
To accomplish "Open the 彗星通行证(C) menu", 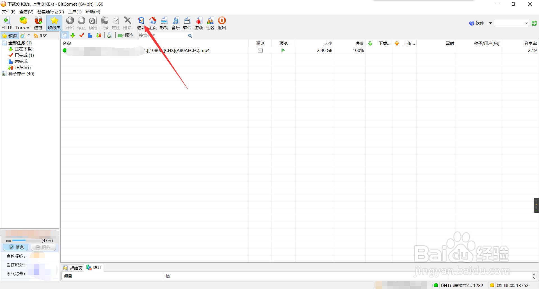I will pyautogui.click(x=51, y=12).
